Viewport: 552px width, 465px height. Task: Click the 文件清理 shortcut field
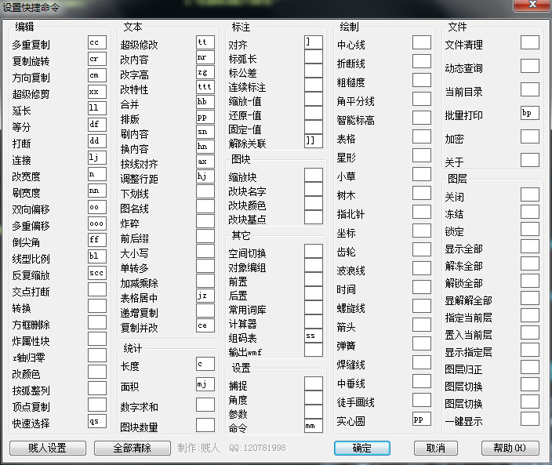pyautogui.click(x=530, y=42)
